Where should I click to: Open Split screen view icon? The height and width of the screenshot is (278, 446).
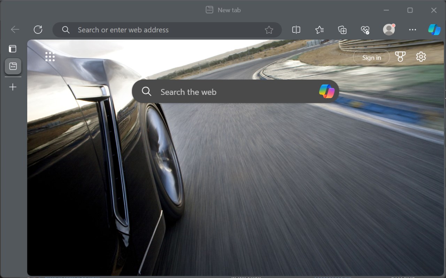[296, 30]
